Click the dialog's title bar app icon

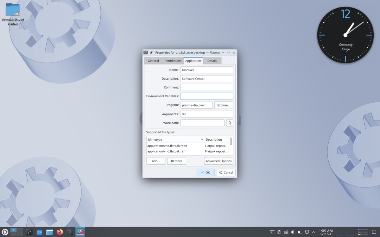pos(146,52)
